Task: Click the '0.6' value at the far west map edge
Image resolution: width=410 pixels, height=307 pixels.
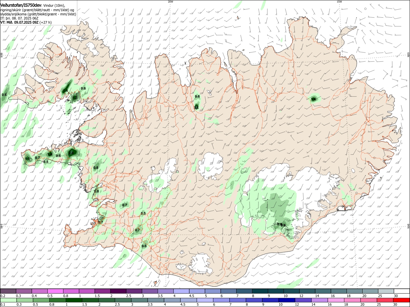Action: coord(4,95)
